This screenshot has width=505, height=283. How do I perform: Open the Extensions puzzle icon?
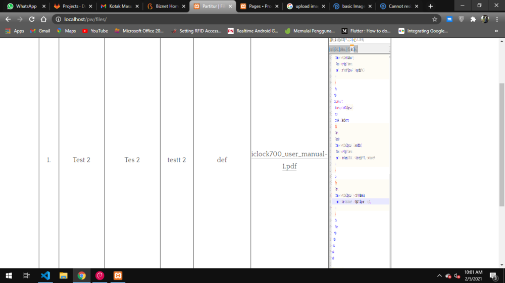473,19
